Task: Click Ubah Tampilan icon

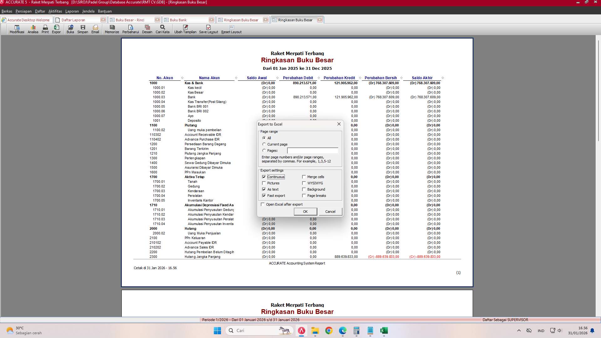Action: [185, 29]
